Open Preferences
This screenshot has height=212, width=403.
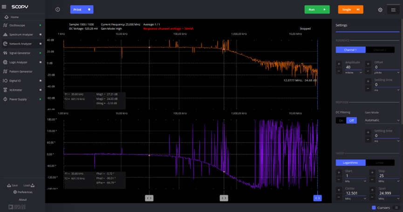(23, 192)
